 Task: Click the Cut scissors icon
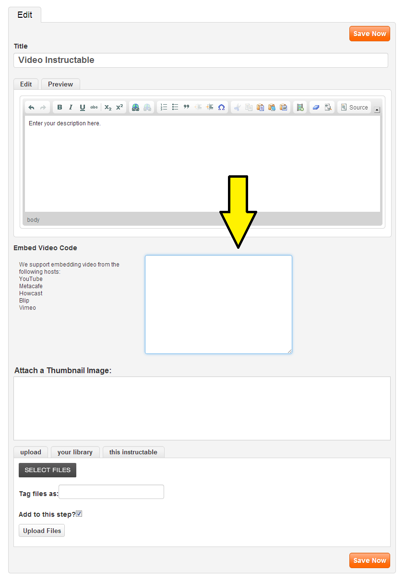(237, 108)
